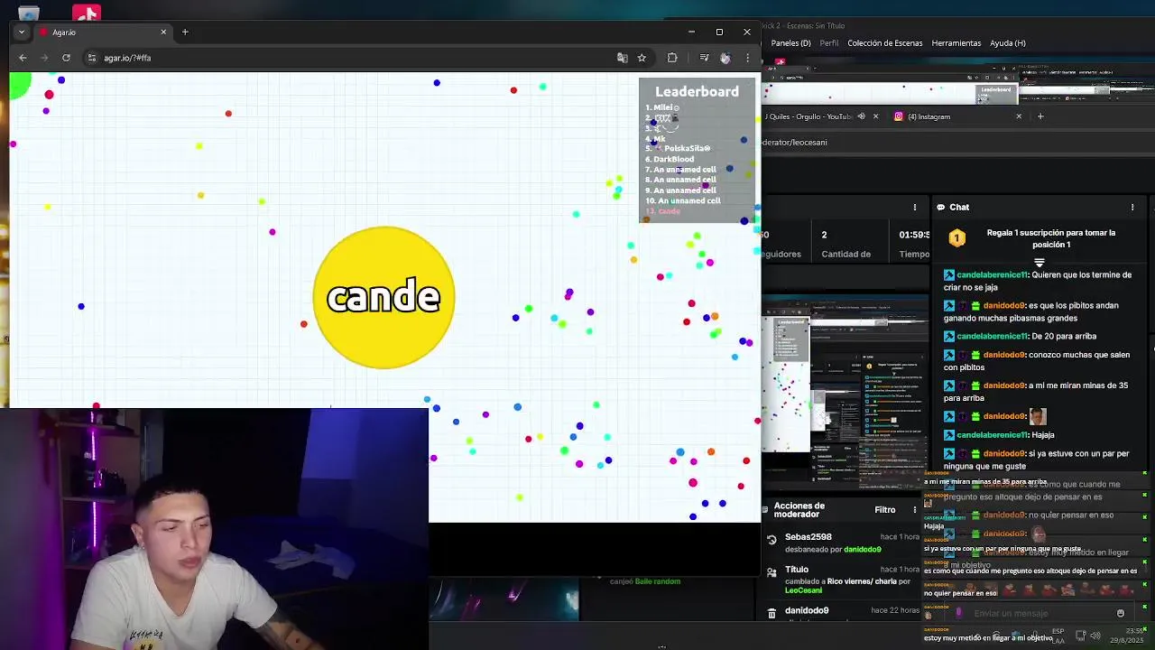Open Chrome media controls icon

704,58
